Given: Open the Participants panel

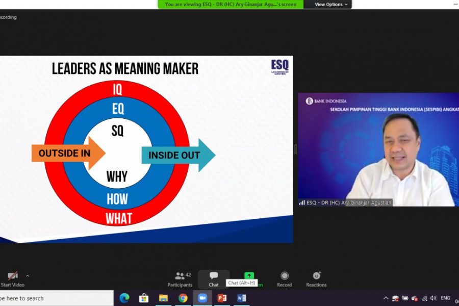Looking at the screenshot, I should pos(180,278).
